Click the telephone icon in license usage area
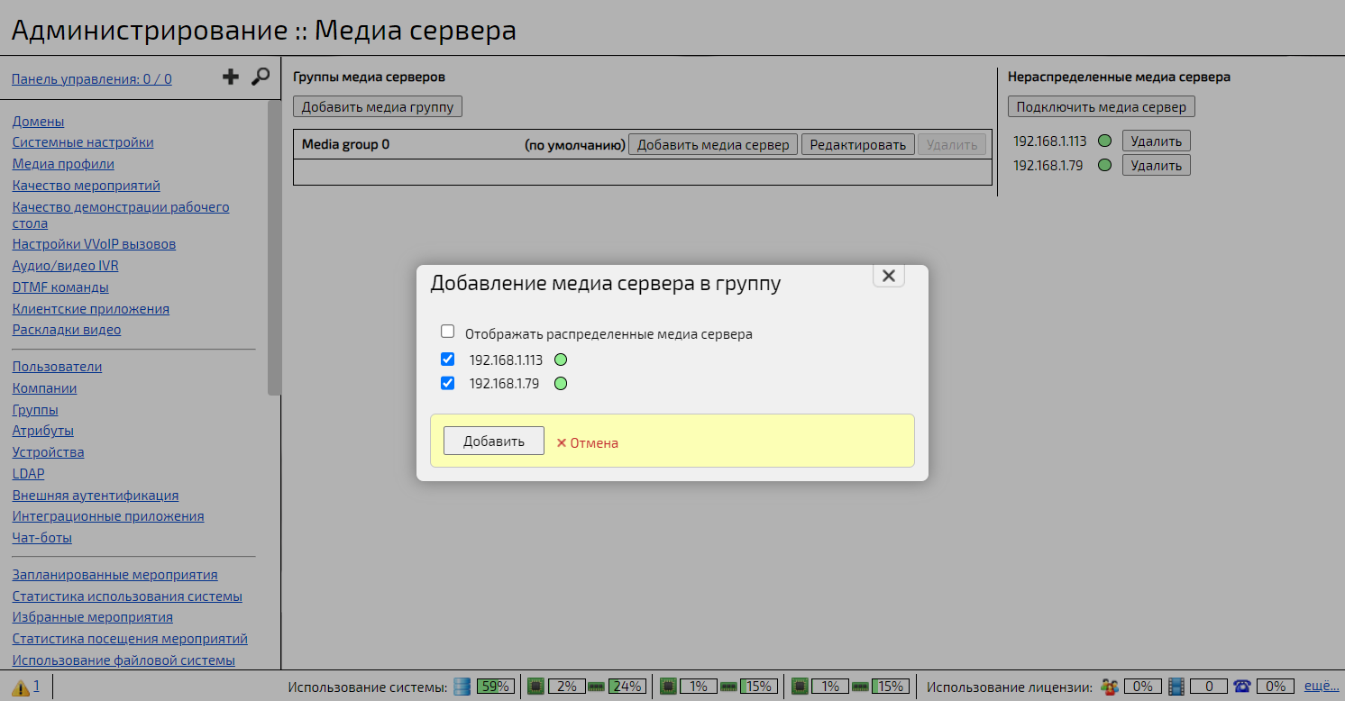 pyautogui.click(x=1242, y=686)
